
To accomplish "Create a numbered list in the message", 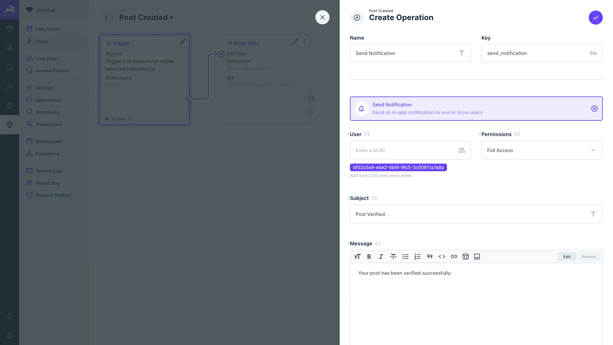I will coord(418,257).
